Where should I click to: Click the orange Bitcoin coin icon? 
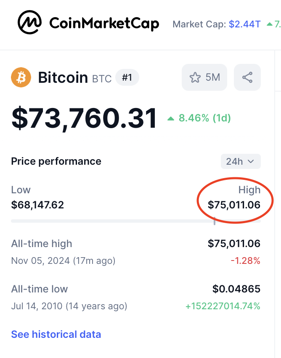tap(21, 77)
